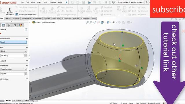
Task: Toggle No External References
Action: 10,12
